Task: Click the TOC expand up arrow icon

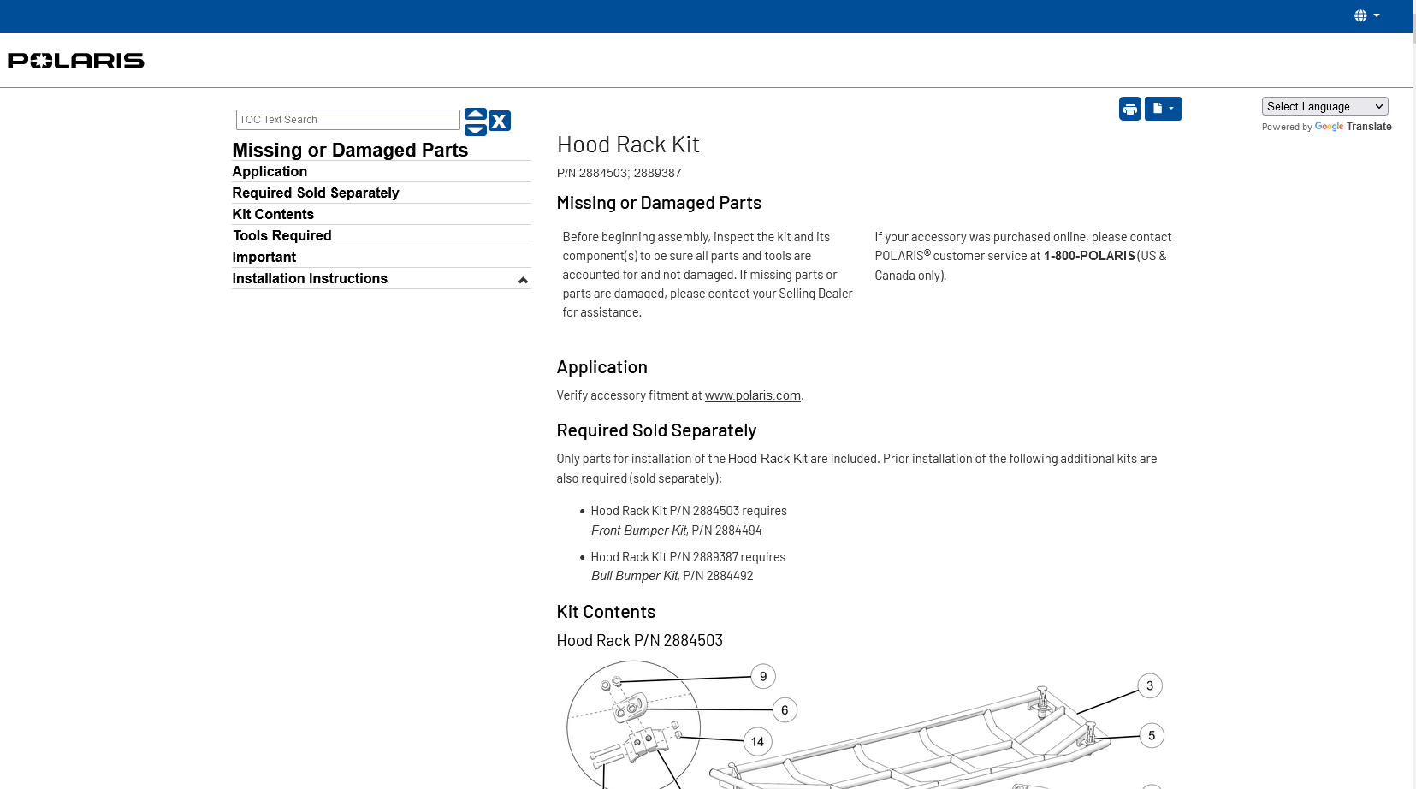Action: coord(476,114)
